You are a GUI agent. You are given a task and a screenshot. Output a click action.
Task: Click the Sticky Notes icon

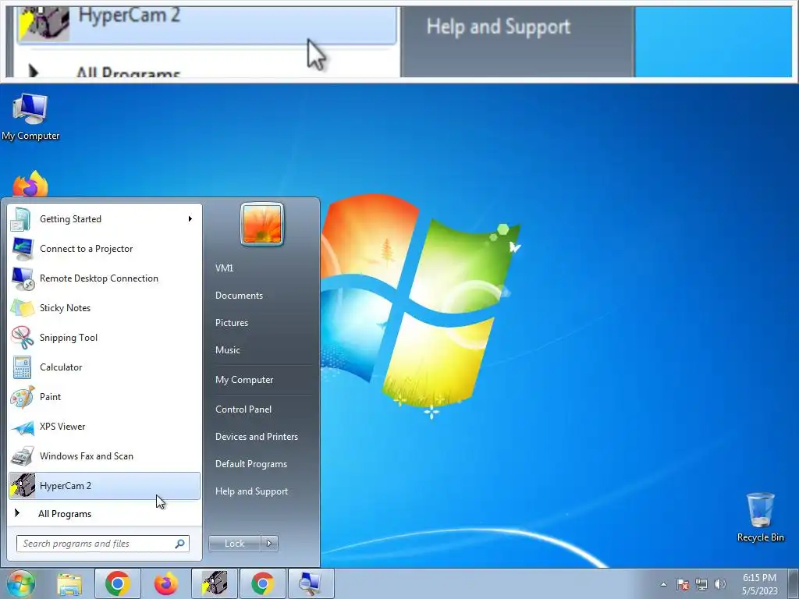(22, 307)
